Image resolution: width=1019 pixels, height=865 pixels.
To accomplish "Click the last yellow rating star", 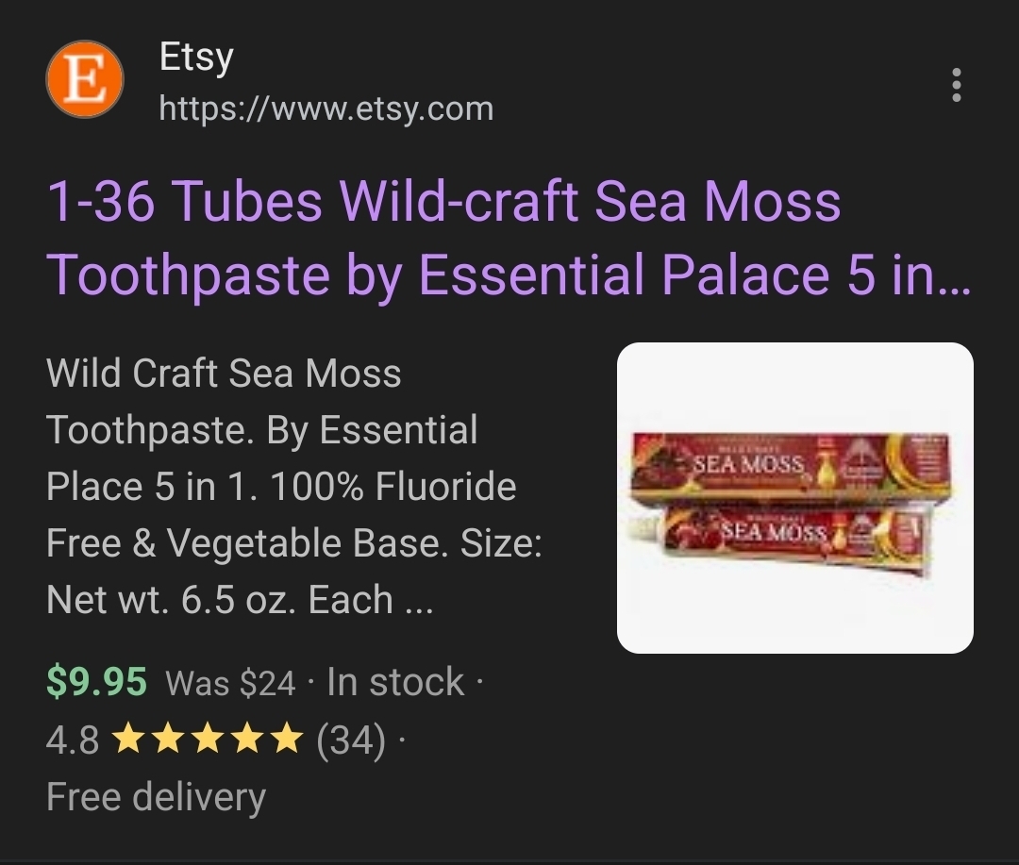I will 287,740.
